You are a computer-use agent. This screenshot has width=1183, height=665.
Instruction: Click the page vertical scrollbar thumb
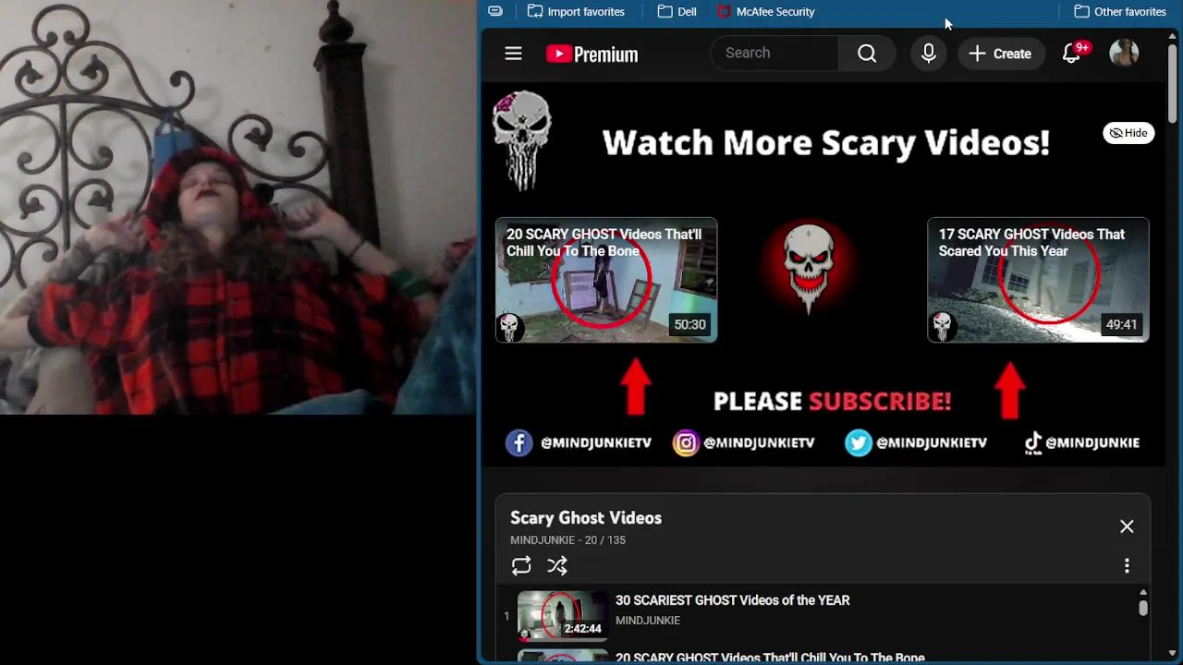tap(1173, 83)
